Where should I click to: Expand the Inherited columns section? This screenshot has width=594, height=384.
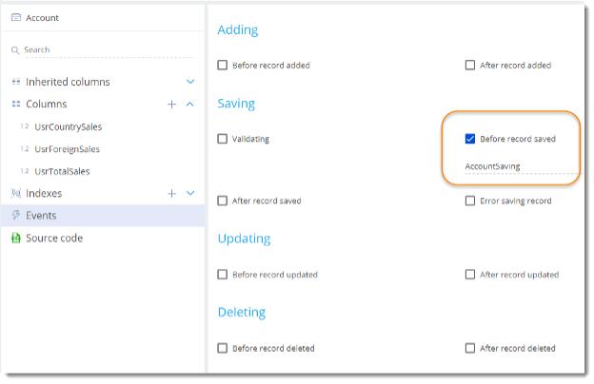coord(190,83)
